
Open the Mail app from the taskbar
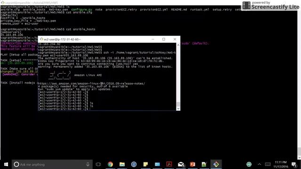click(x=181, y=164)
